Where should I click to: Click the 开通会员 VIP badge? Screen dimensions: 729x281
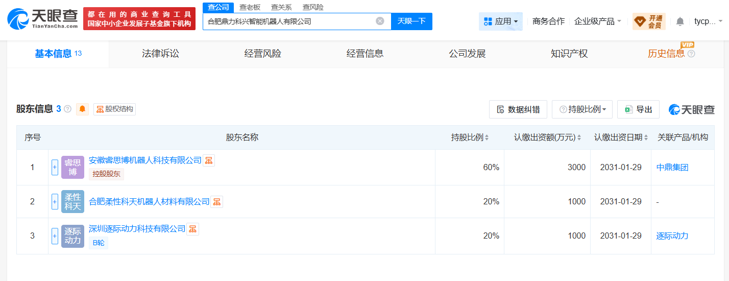tap(648, 21)
